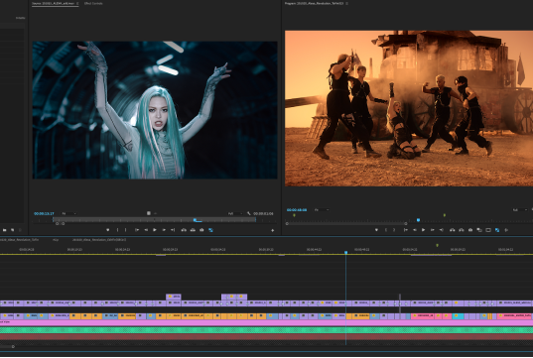Step forward one frame in Source Monitor

click(x=164, y=230)
